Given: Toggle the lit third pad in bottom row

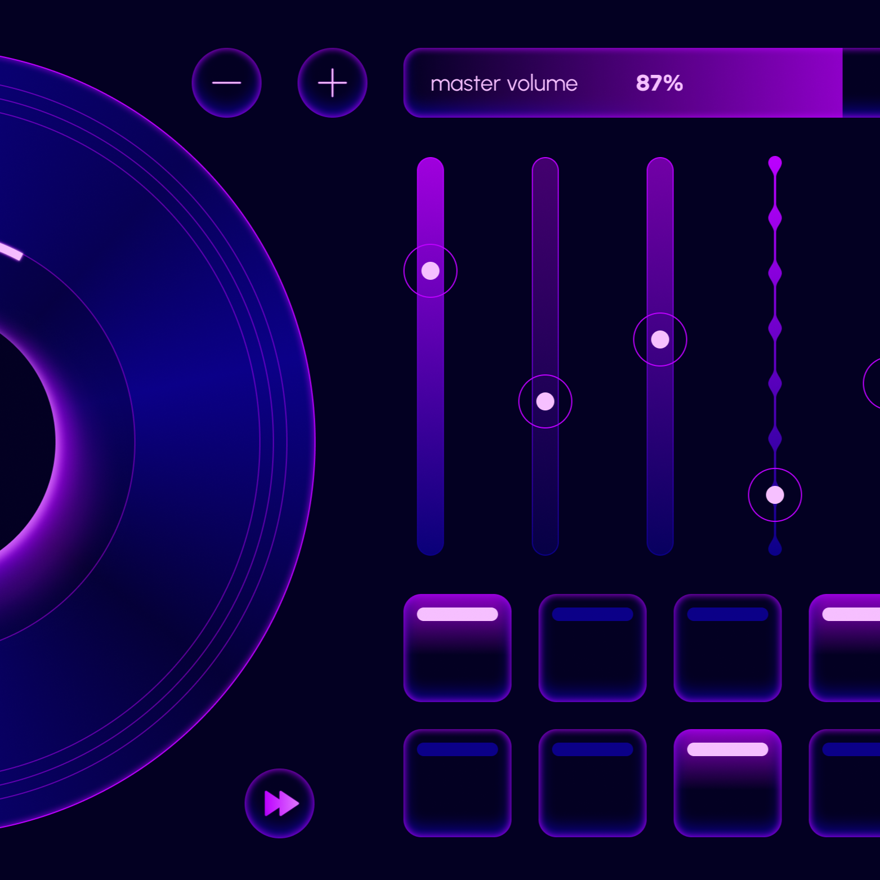Looking at the screenshot, I should pyautogui.click(x=727, y=783).
